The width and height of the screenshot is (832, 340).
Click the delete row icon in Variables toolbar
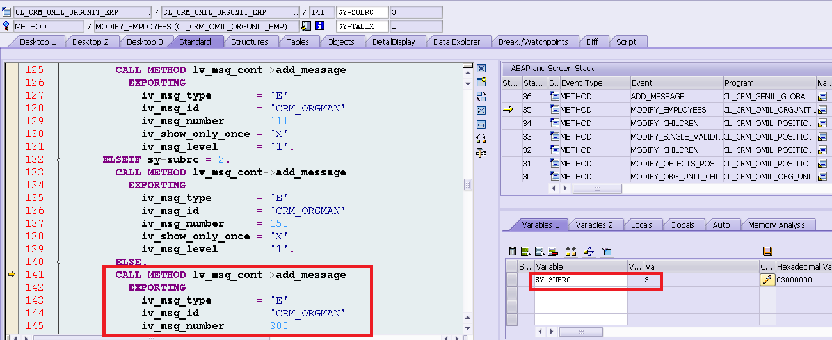pos(553,251)
